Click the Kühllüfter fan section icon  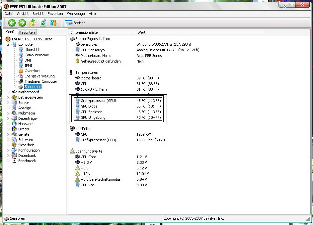[x=72, y=128]
